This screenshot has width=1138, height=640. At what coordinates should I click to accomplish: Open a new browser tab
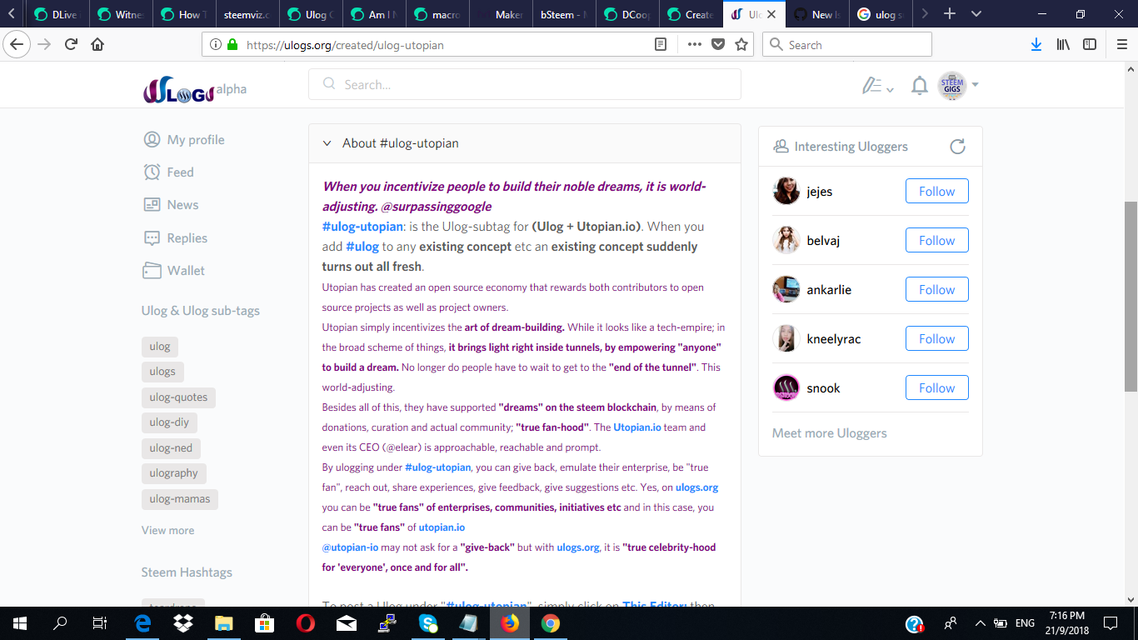pos(950,14)
